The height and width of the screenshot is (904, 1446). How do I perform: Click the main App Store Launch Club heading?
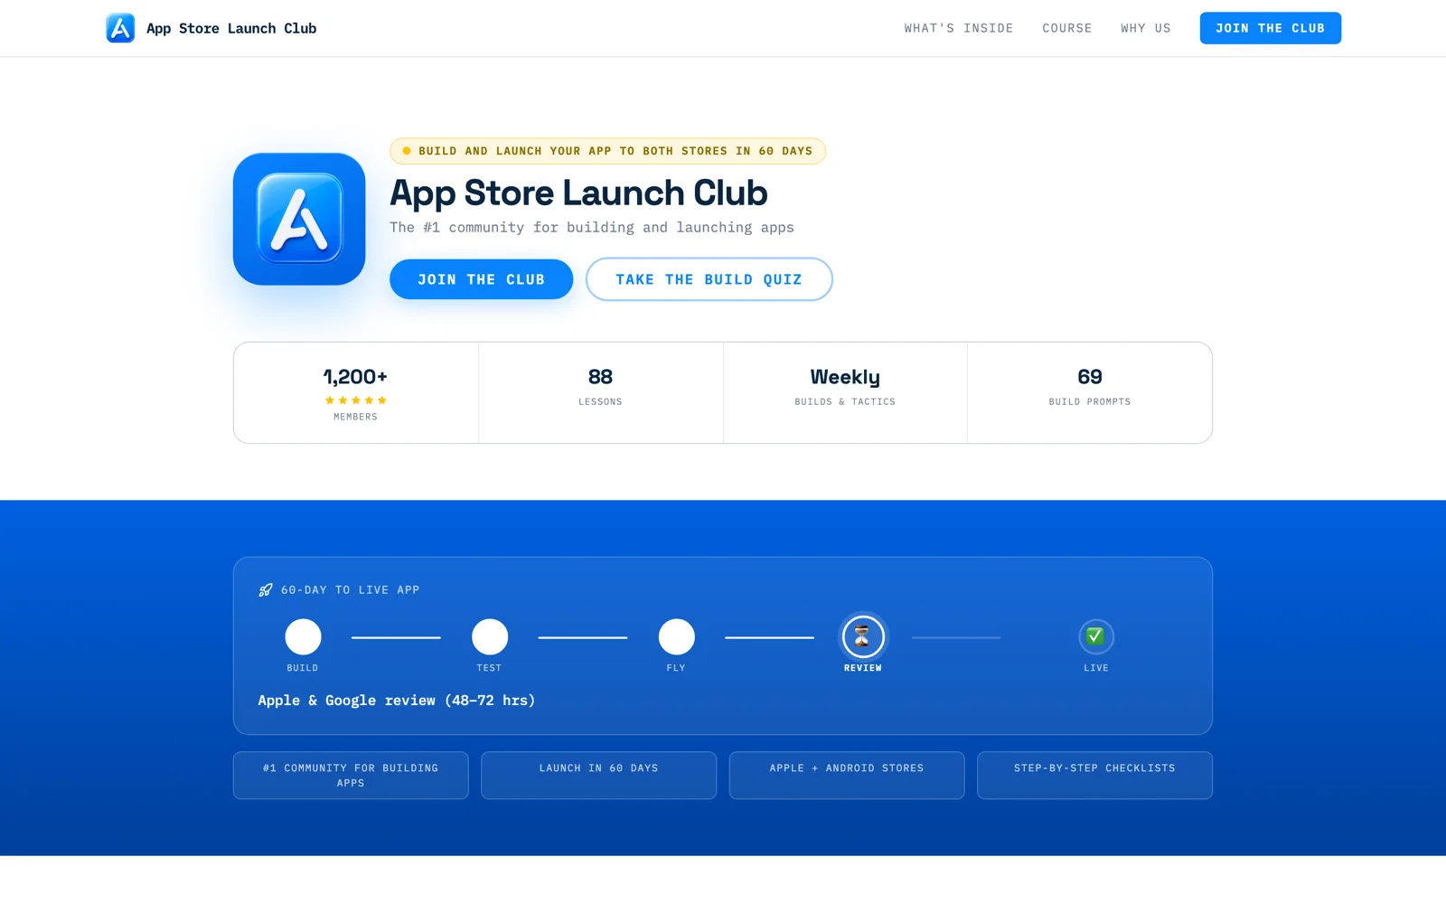point(578,193)
